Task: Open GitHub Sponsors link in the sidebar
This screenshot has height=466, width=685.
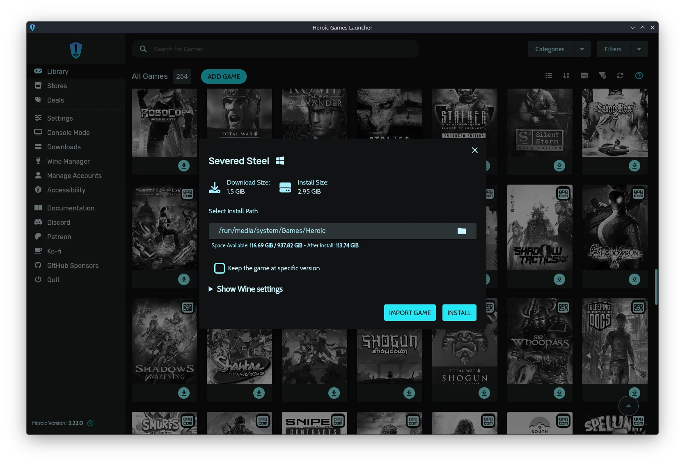Action: 76,265
